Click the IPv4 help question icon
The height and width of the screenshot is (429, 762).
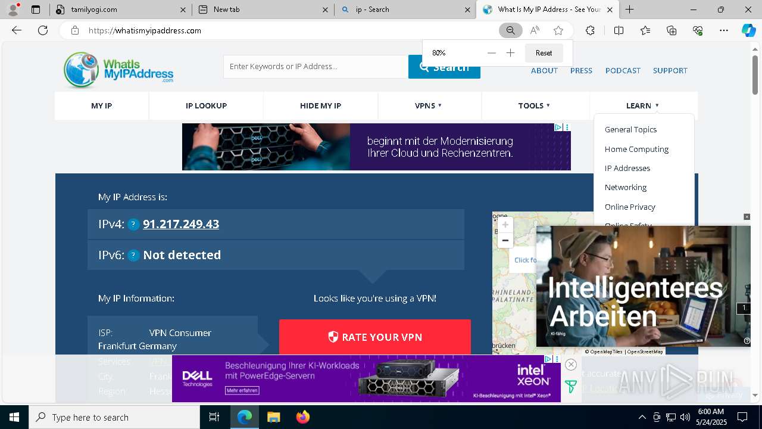point(133,225)
